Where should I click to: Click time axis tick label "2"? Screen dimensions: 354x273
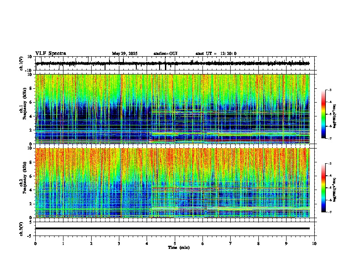pos(91,244)
